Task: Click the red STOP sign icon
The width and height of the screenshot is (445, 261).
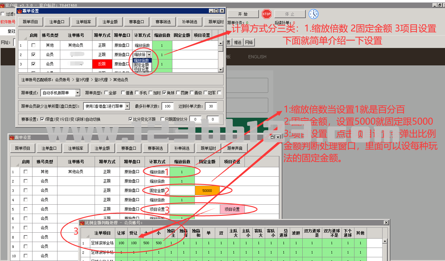Action: click(266, 14)
